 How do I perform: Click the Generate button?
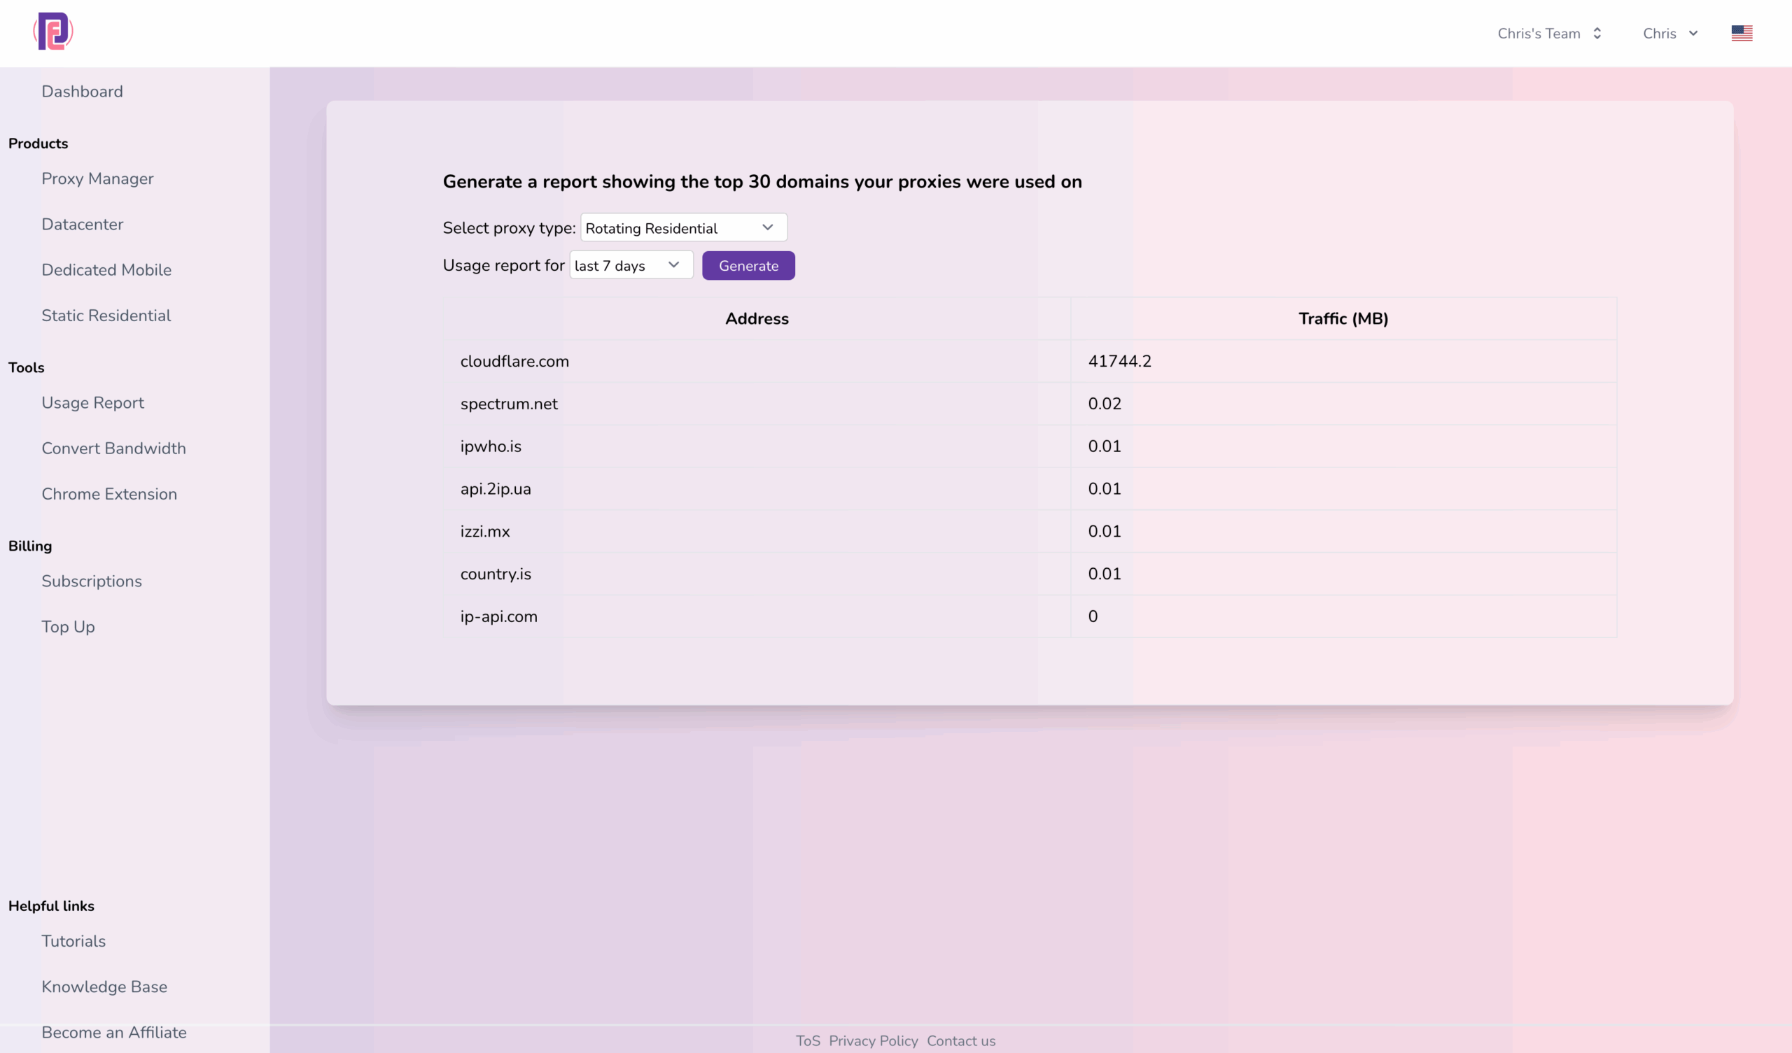click(x=748, y=265)
